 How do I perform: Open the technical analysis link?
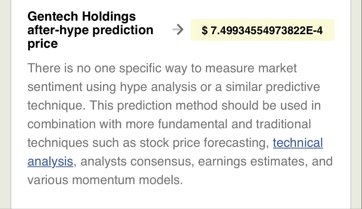[297, 143]
